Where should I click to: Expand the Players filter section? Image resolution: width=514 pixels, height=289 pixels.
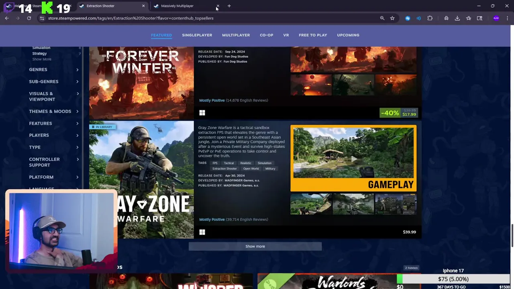point(54,135)
